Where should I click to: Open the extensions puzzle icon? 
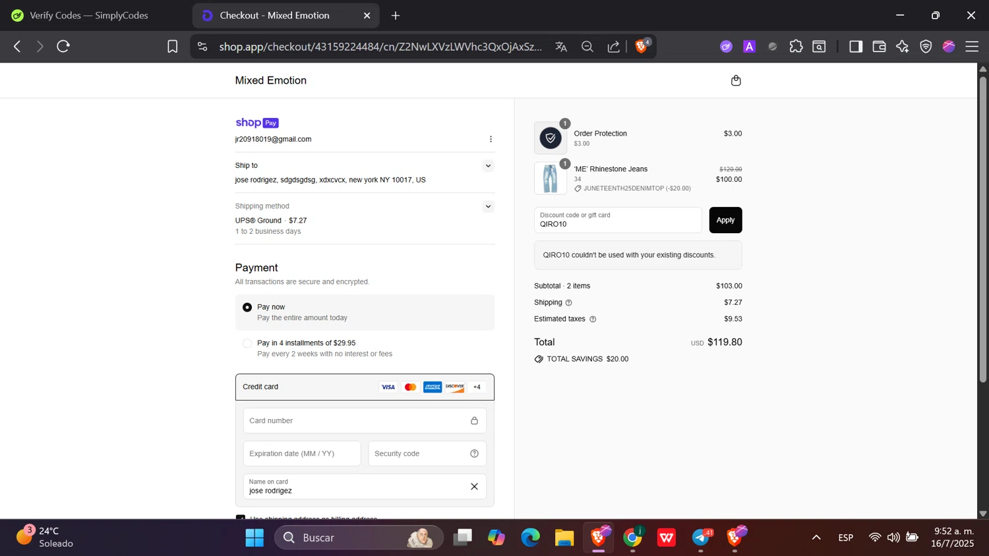[796, 46]
